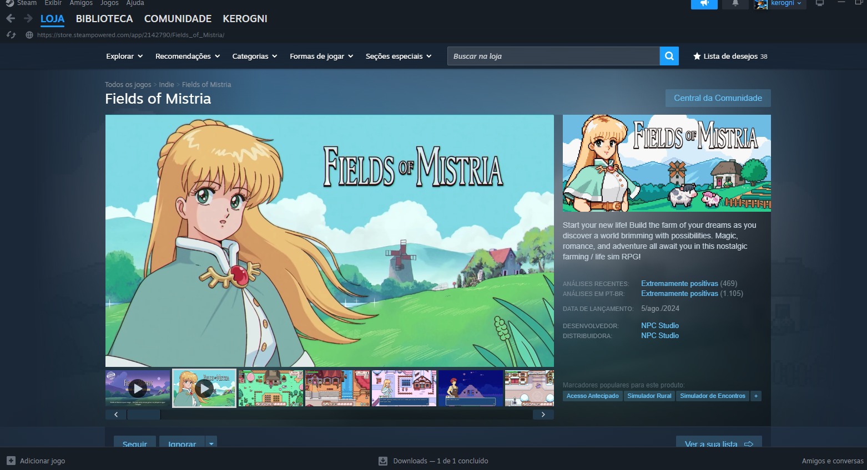This screenshot has width=867, height=470.
Task: Play the first trailer video thumbnail
Action: 138,389
